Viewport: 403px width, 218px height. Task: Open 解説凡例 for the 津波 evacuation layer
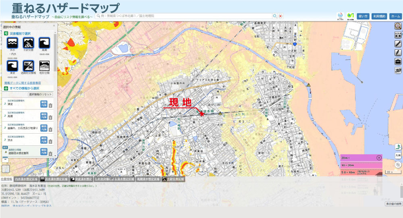44,104
